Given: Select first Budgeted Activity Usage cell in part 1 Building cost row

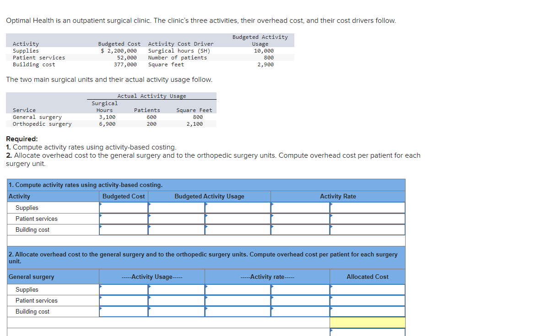Looking at the screenshot, I should click(176, 229).
